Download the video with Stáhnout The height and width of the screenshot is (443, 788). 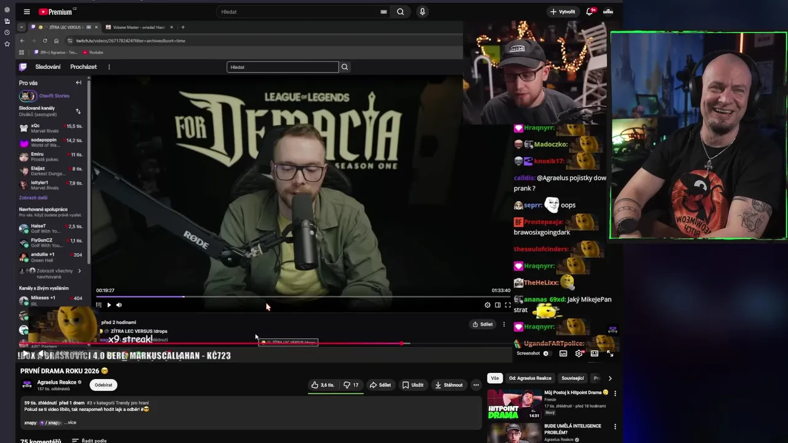coord(449,385)
